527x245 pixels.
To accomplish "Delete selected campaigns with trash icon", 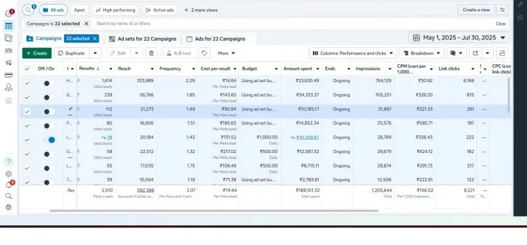I will [x=152, y=53].
